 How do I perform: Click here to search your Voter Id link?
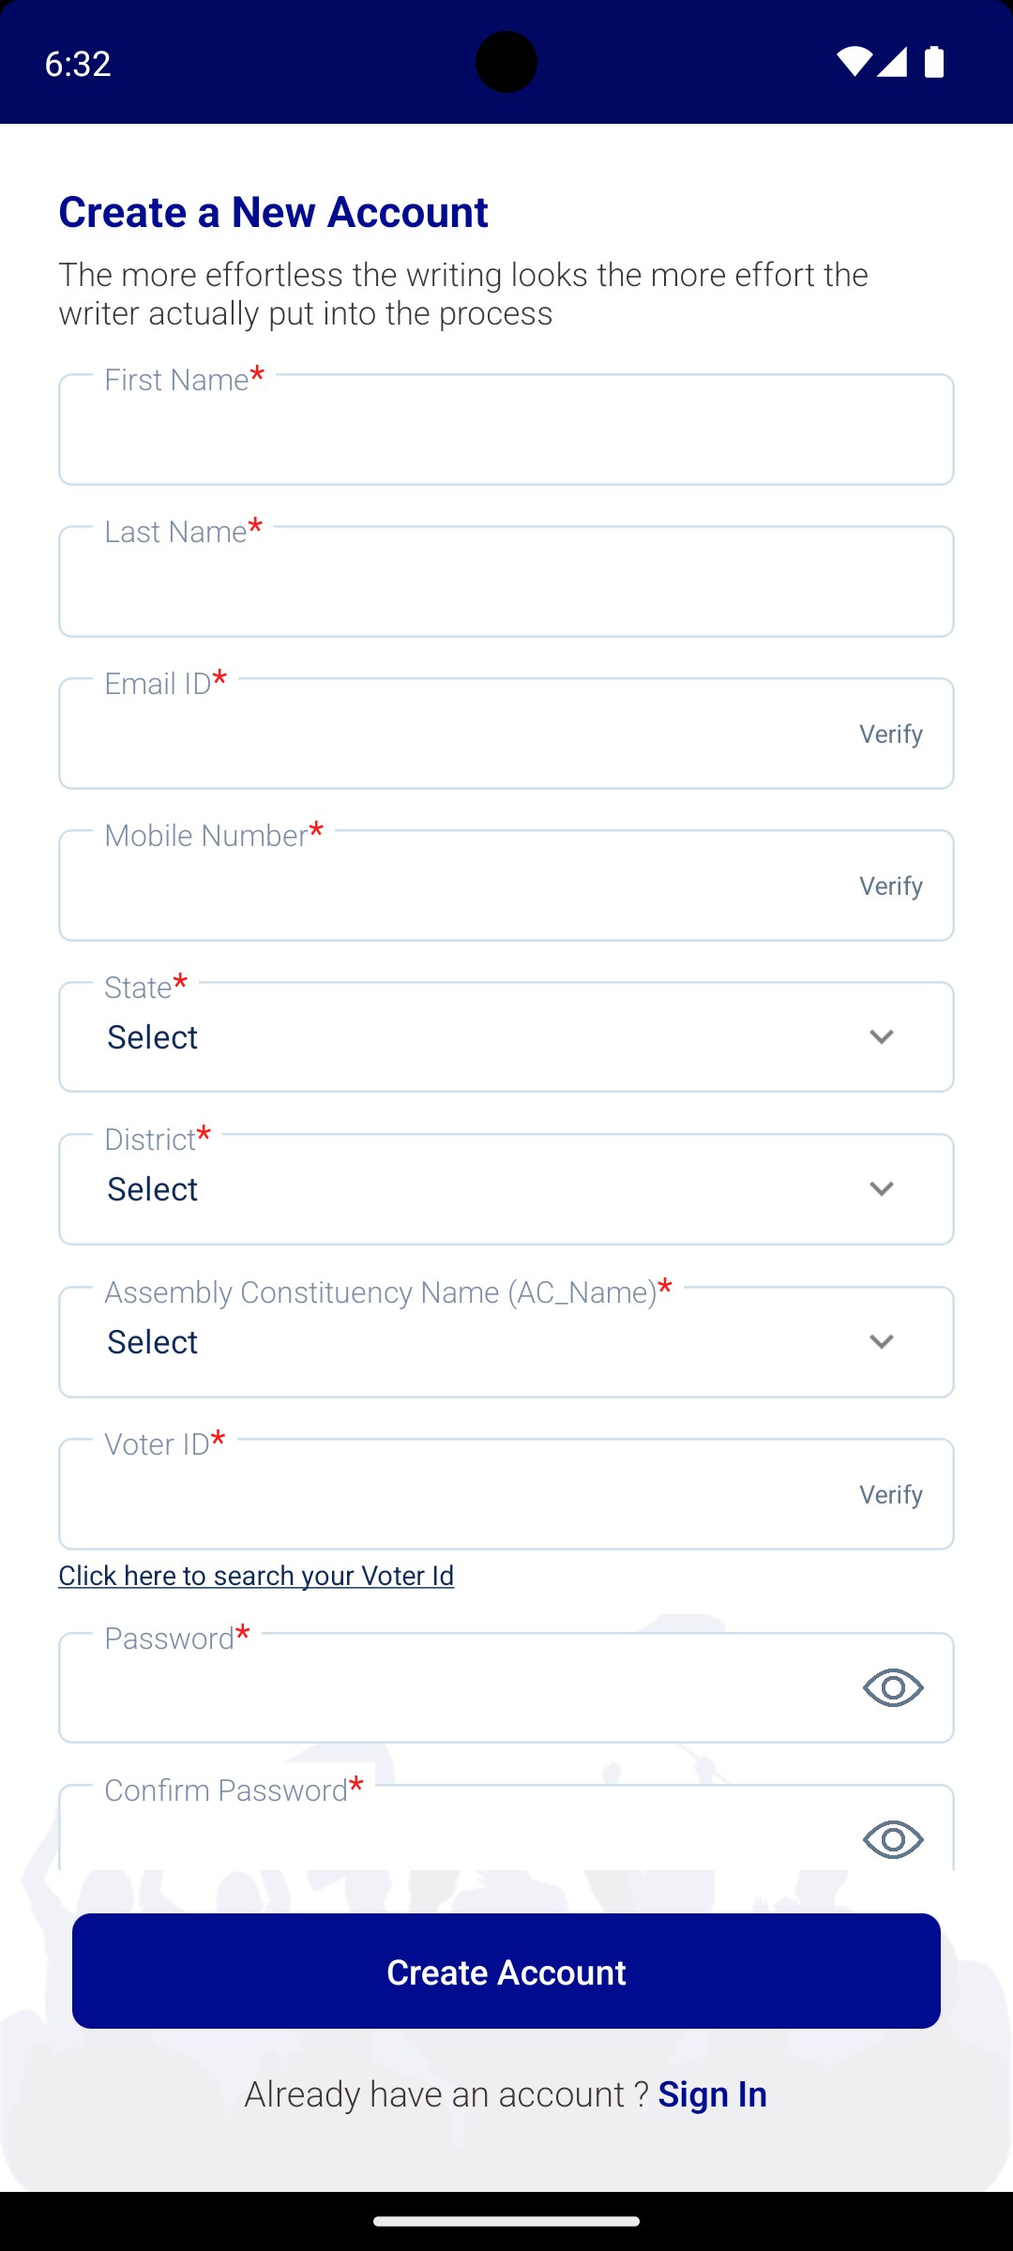click(x=256, y=1576)
